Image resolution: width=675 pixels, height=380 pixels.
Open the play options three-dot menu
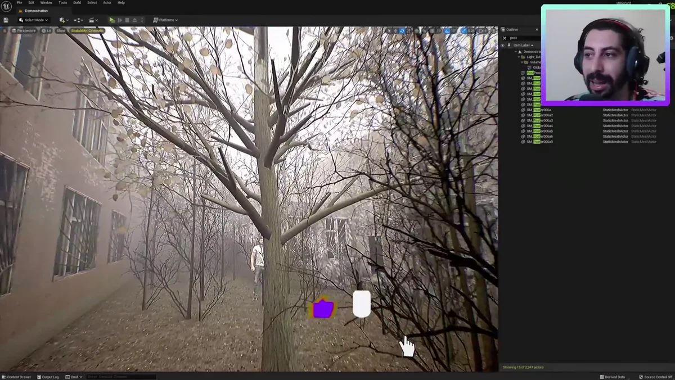[142, 20]
